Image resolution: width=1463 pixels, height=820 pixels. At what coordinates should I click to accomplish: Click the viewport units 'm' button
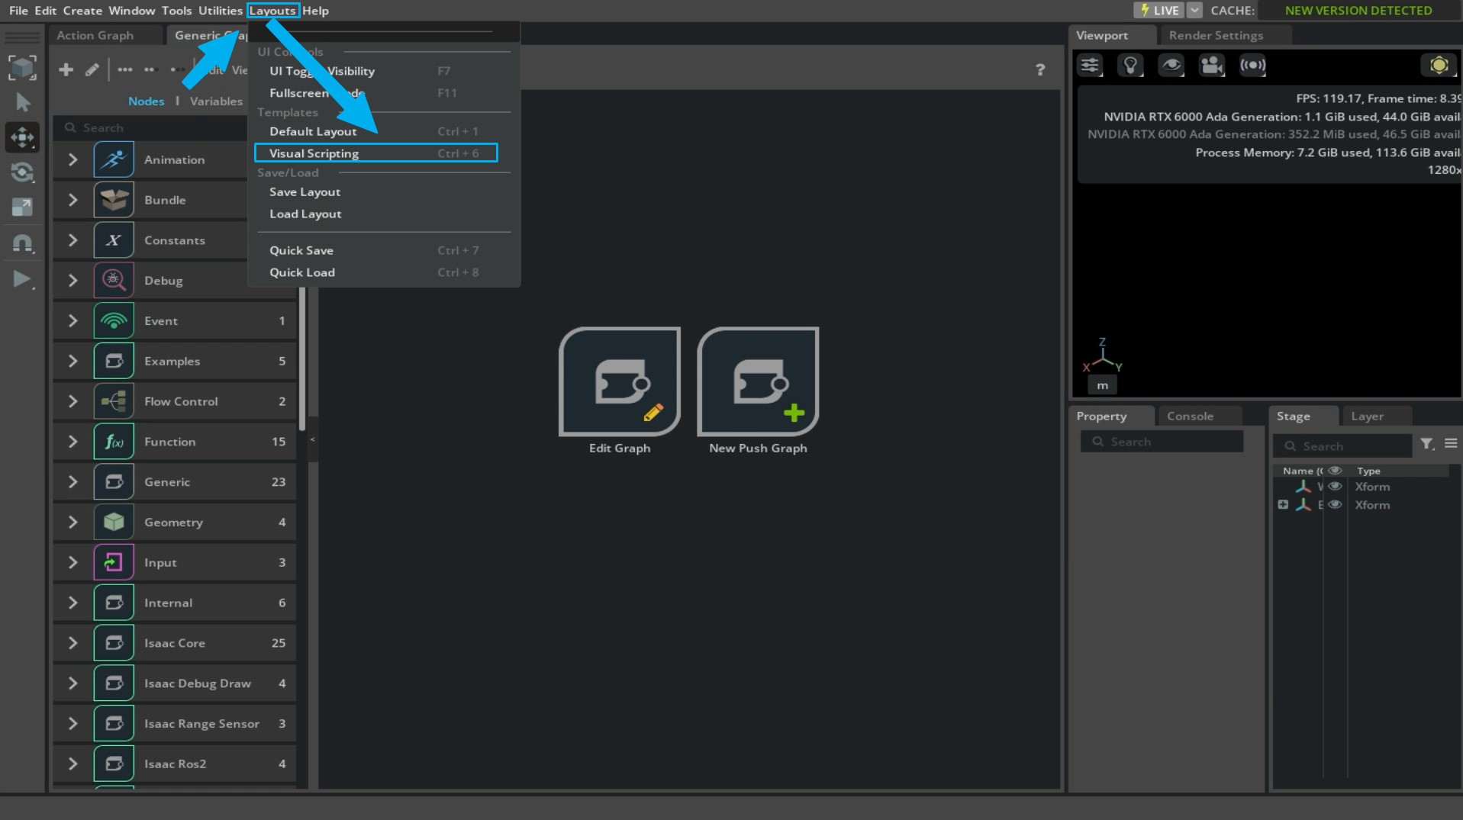(x=1102, y=386)
